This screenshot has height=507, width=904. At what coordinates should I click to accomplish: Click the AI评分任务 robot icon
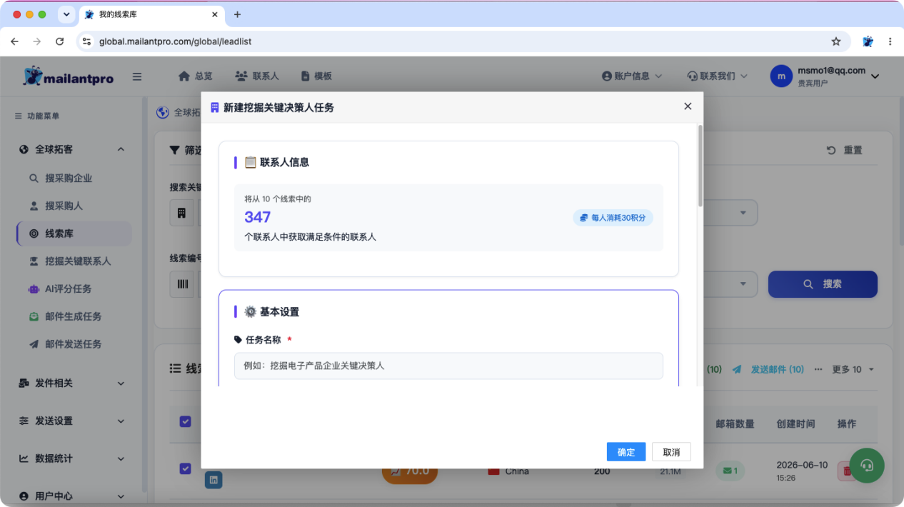pos(34,288)
